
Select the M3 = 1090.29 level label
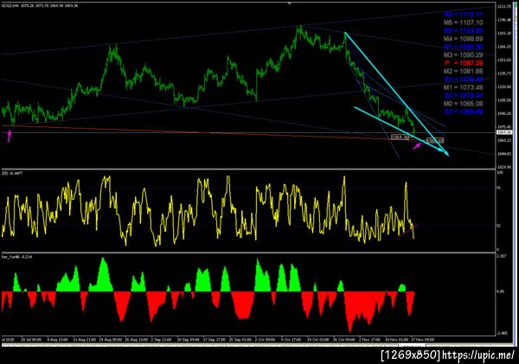tap(463, 55)
